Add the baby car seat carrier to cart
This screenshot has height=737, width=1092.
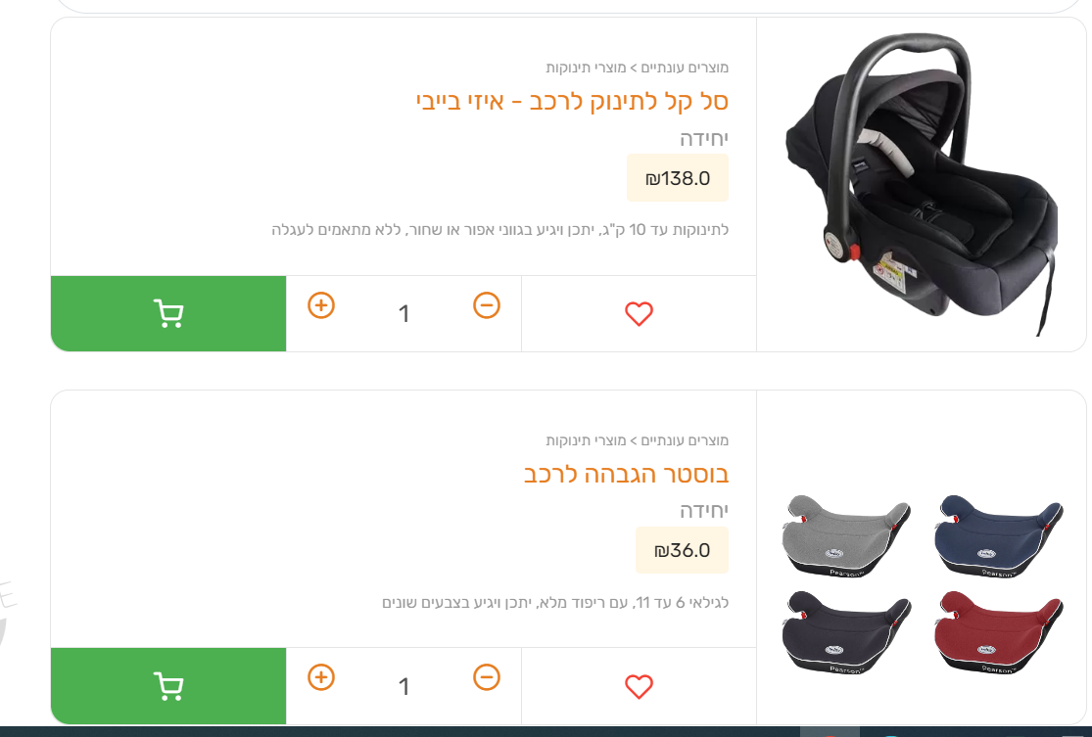(168, 314)
